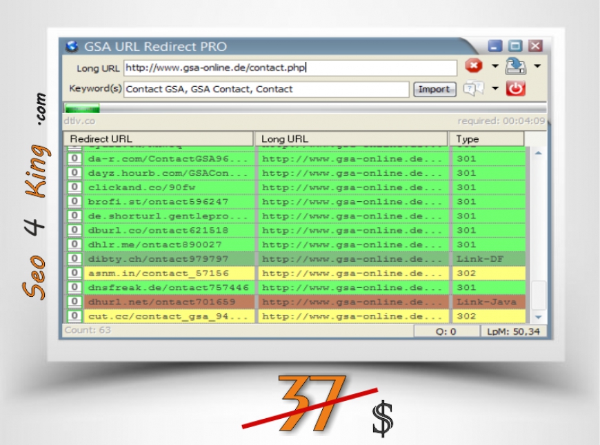The image size is (600, 445).
Task: Click the Count: 63 status text
Action: (88, 330)
